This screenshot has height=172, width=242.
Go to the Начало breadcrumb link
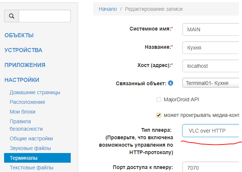pyautogui.click(x=108, y=9)
